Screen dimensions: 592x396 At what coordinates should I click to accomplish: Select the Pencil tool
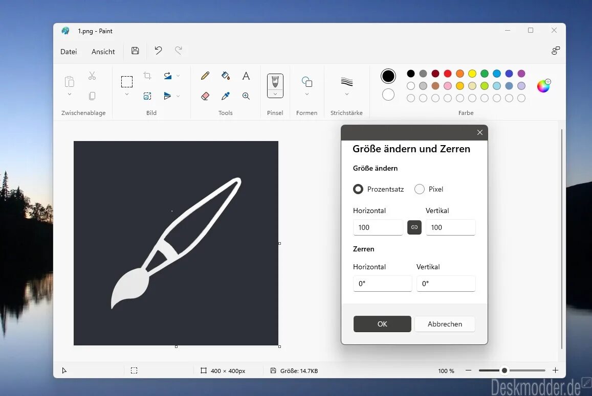(x=205, y=75)
